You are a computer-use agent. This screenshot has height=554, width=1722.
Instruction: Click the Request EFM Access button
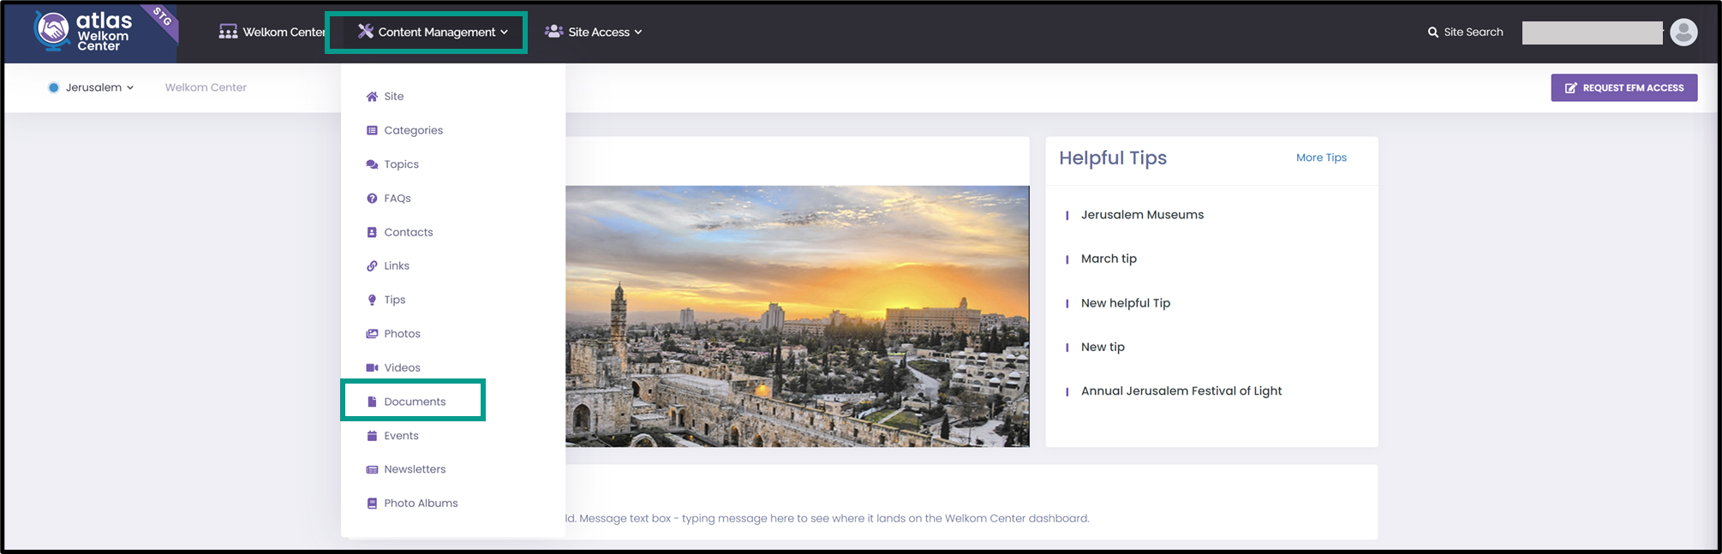[x=1624, y=87]
